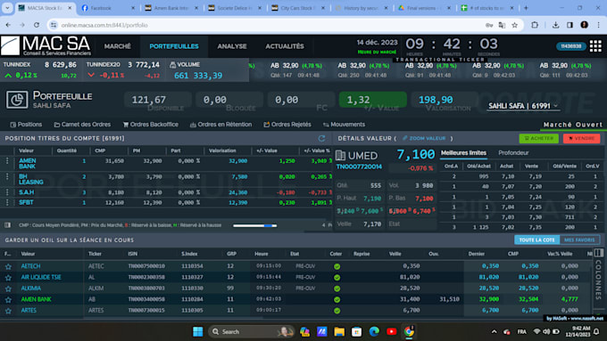
Task: Click the Vendre button
Action: pyautogui.click(x=581, y=138)
